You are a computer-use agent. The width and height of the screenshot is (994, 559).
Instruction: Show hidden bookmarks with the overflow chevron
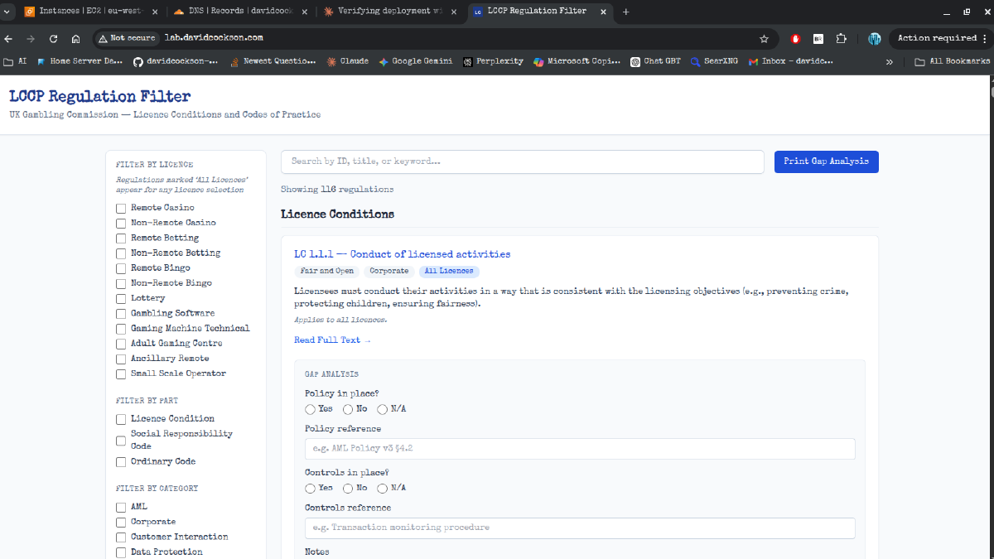[890, 61]
